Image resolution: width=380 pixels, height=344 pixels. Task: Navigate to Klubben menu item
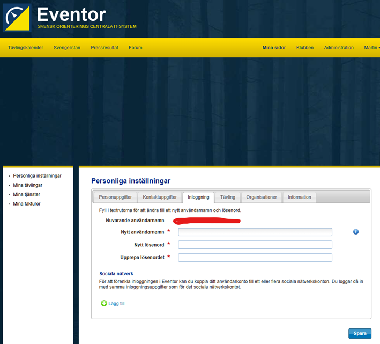tap(305, 48)
